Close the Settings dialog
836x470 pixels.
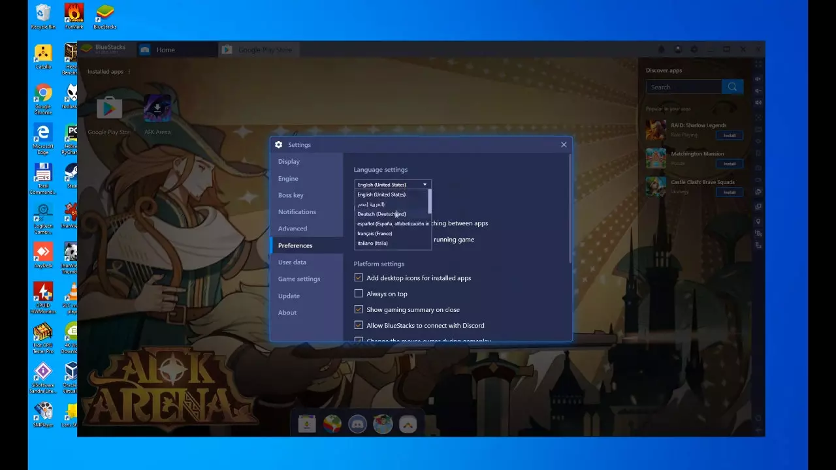click(x=564, y=145)
